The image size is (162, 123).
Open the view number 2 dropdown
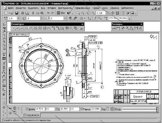click(42, 18)
